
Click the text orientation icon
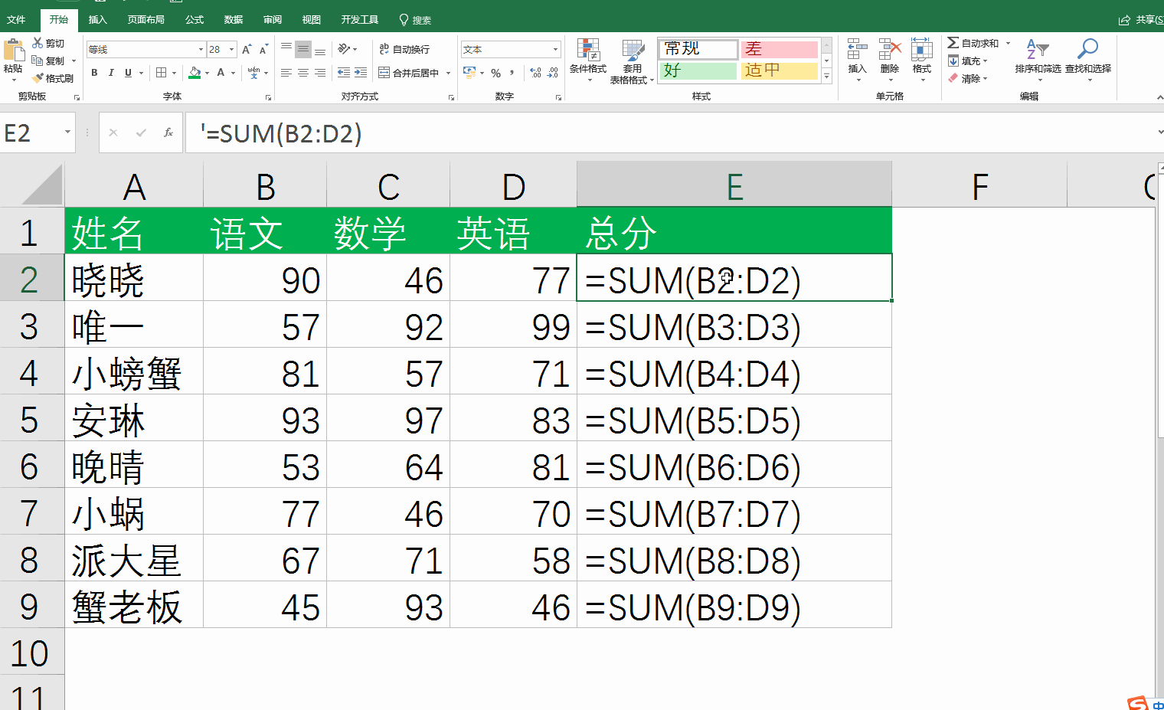pos(344,49)
